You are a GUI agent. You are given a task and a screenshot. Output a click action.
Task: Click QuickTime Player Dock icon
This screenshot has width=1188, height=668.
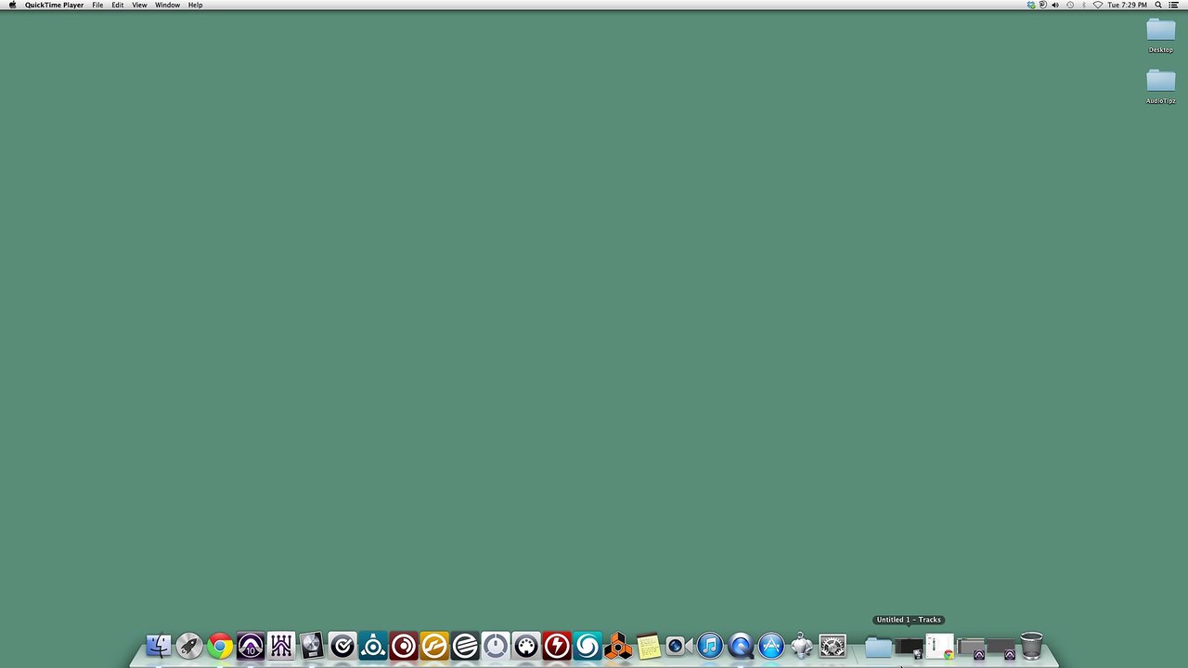click(x=741, y=645)
